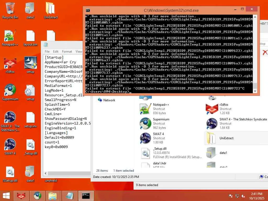Viewport: 268px width, 201px height.
Task: Click the cmd prompt C:\Users\VM4\Desktop>
Action: pyautogui.click(x=107, y=92)
